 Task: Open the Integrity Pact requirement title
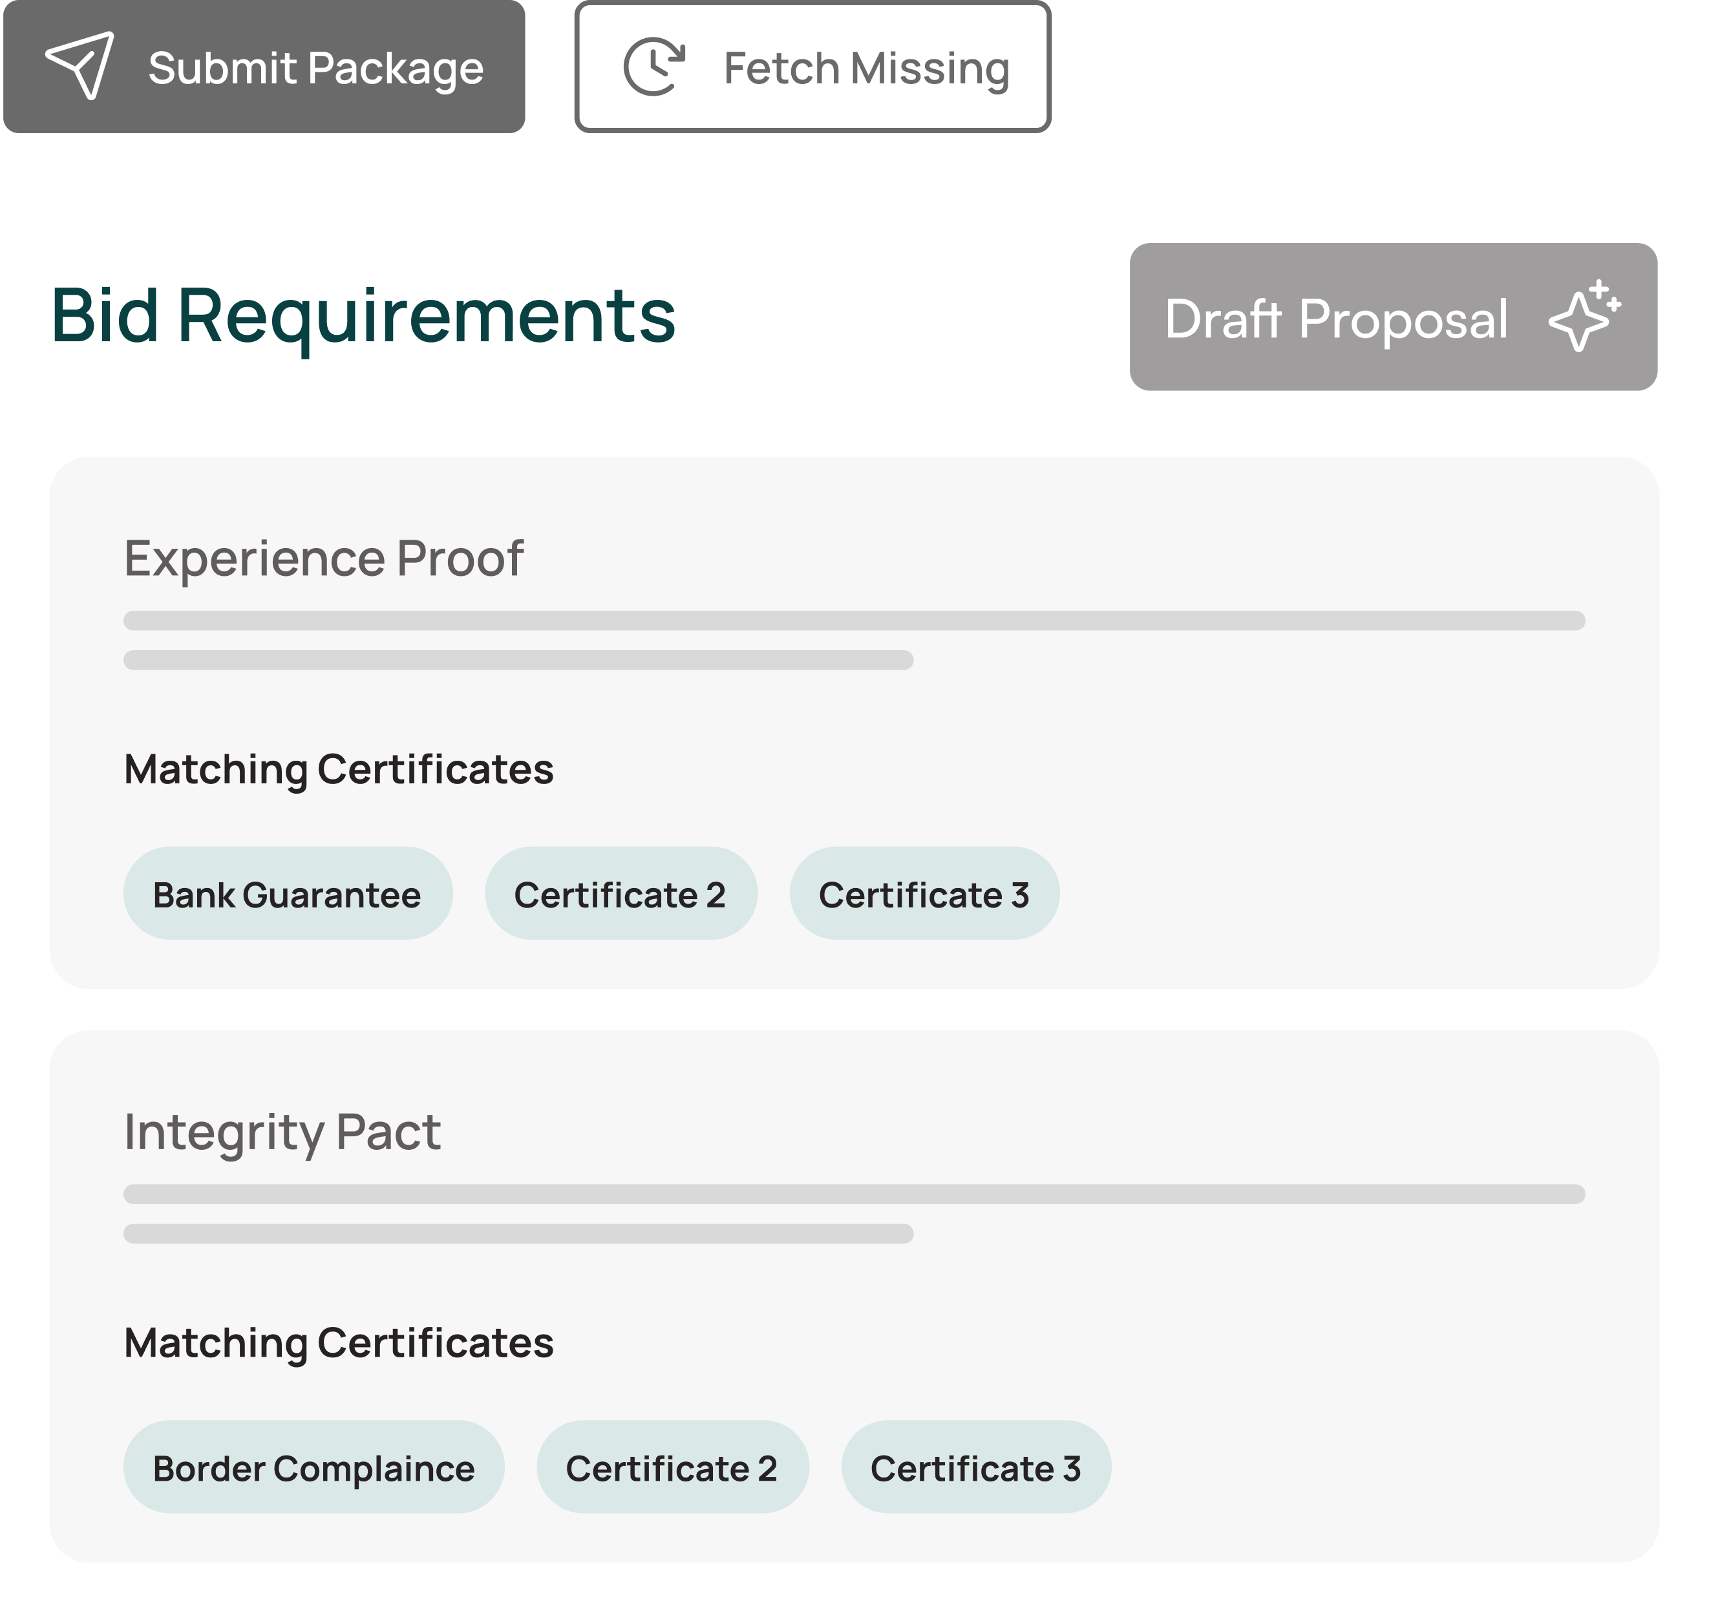click(x=282, y=1132)
